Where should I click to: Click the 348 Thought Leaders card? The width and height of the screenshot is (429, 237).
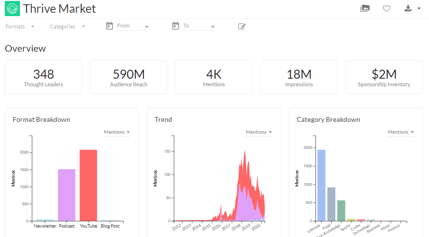[x=44, y=77]
